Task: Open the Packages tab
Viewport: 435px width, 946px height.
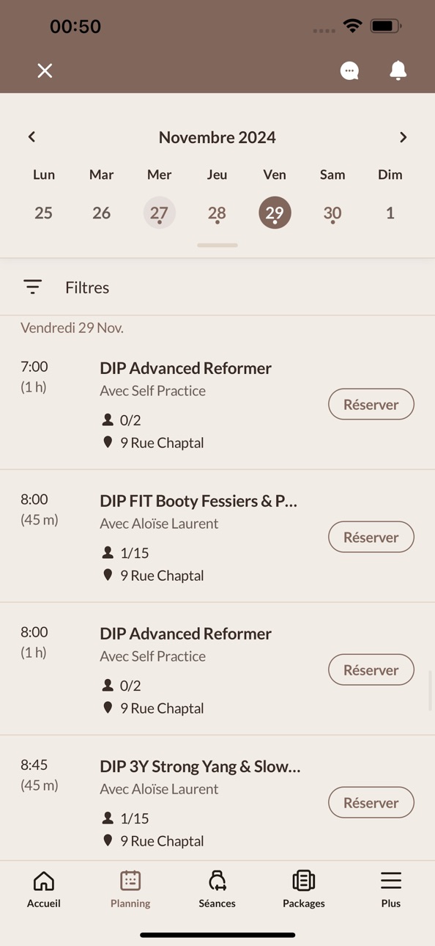Action: pyautogui.click(x=304, y=889)
